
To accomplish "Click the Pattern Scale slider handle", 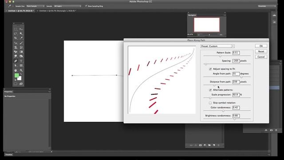I will (x=220, y=56).
